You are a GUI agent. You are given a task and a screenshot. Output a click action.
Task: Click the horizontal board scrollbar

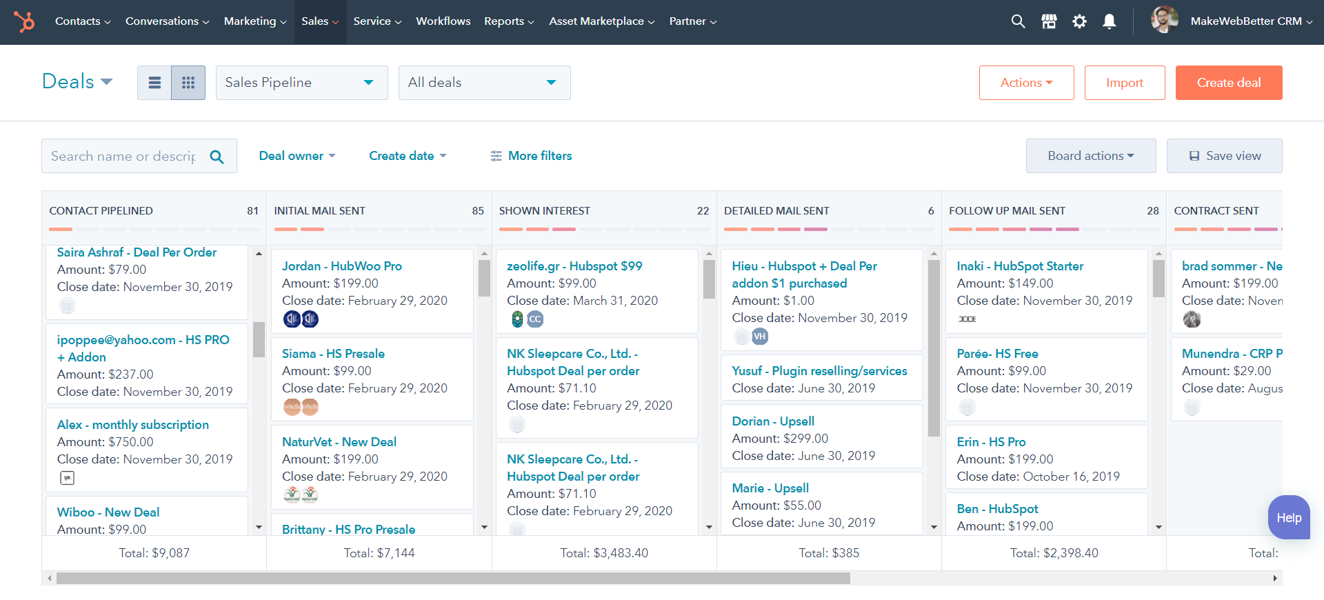click(453, 579)
